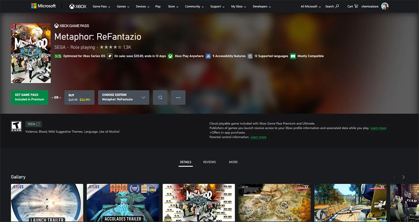
Task: Click the Role playing genre link
Action: pos(83,47)
